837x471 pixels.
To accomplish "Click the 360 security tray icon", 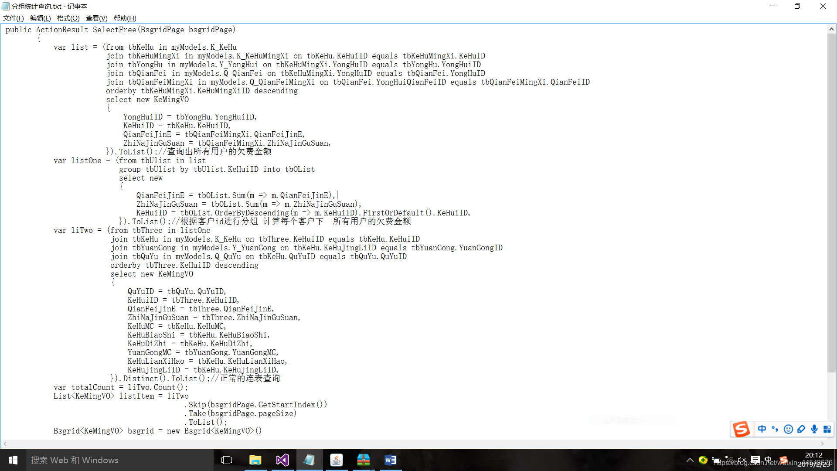I will 703,460.
